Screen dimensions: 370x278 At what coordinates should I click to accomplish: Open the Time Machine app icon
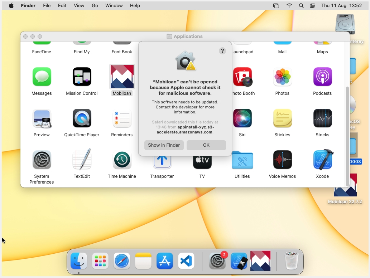(122, 160)
